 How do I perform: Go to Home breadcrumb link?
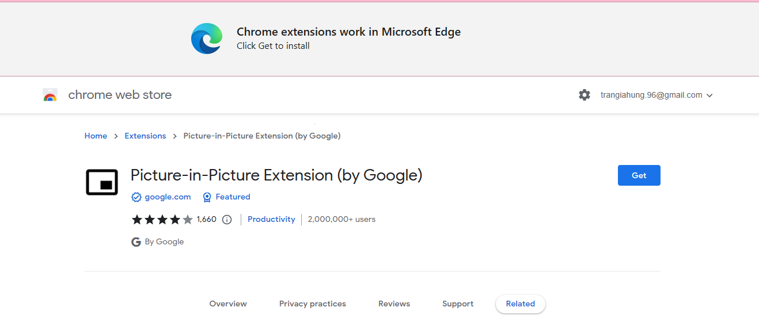click(x=96, y=136)
